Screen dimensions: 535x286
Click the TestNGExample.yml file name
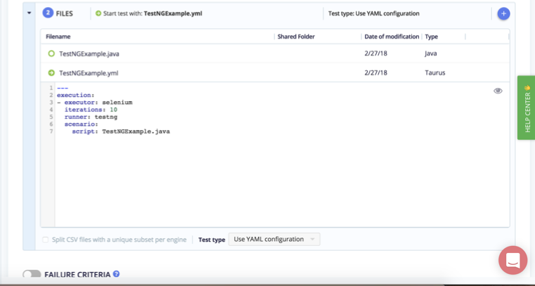89,72
